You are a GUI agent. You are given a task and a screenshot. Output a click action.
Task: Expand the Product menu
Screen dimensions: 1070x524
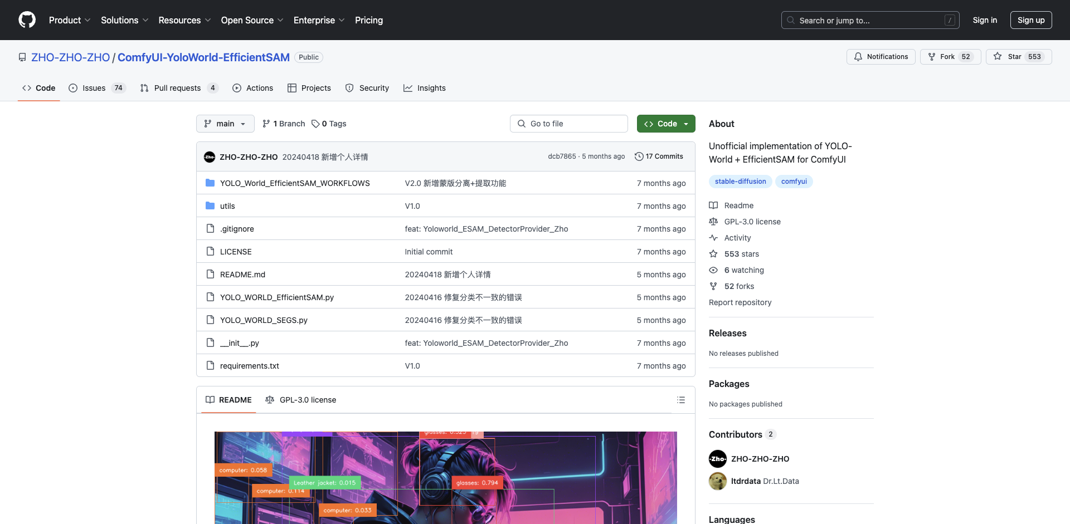click(70, 20)
